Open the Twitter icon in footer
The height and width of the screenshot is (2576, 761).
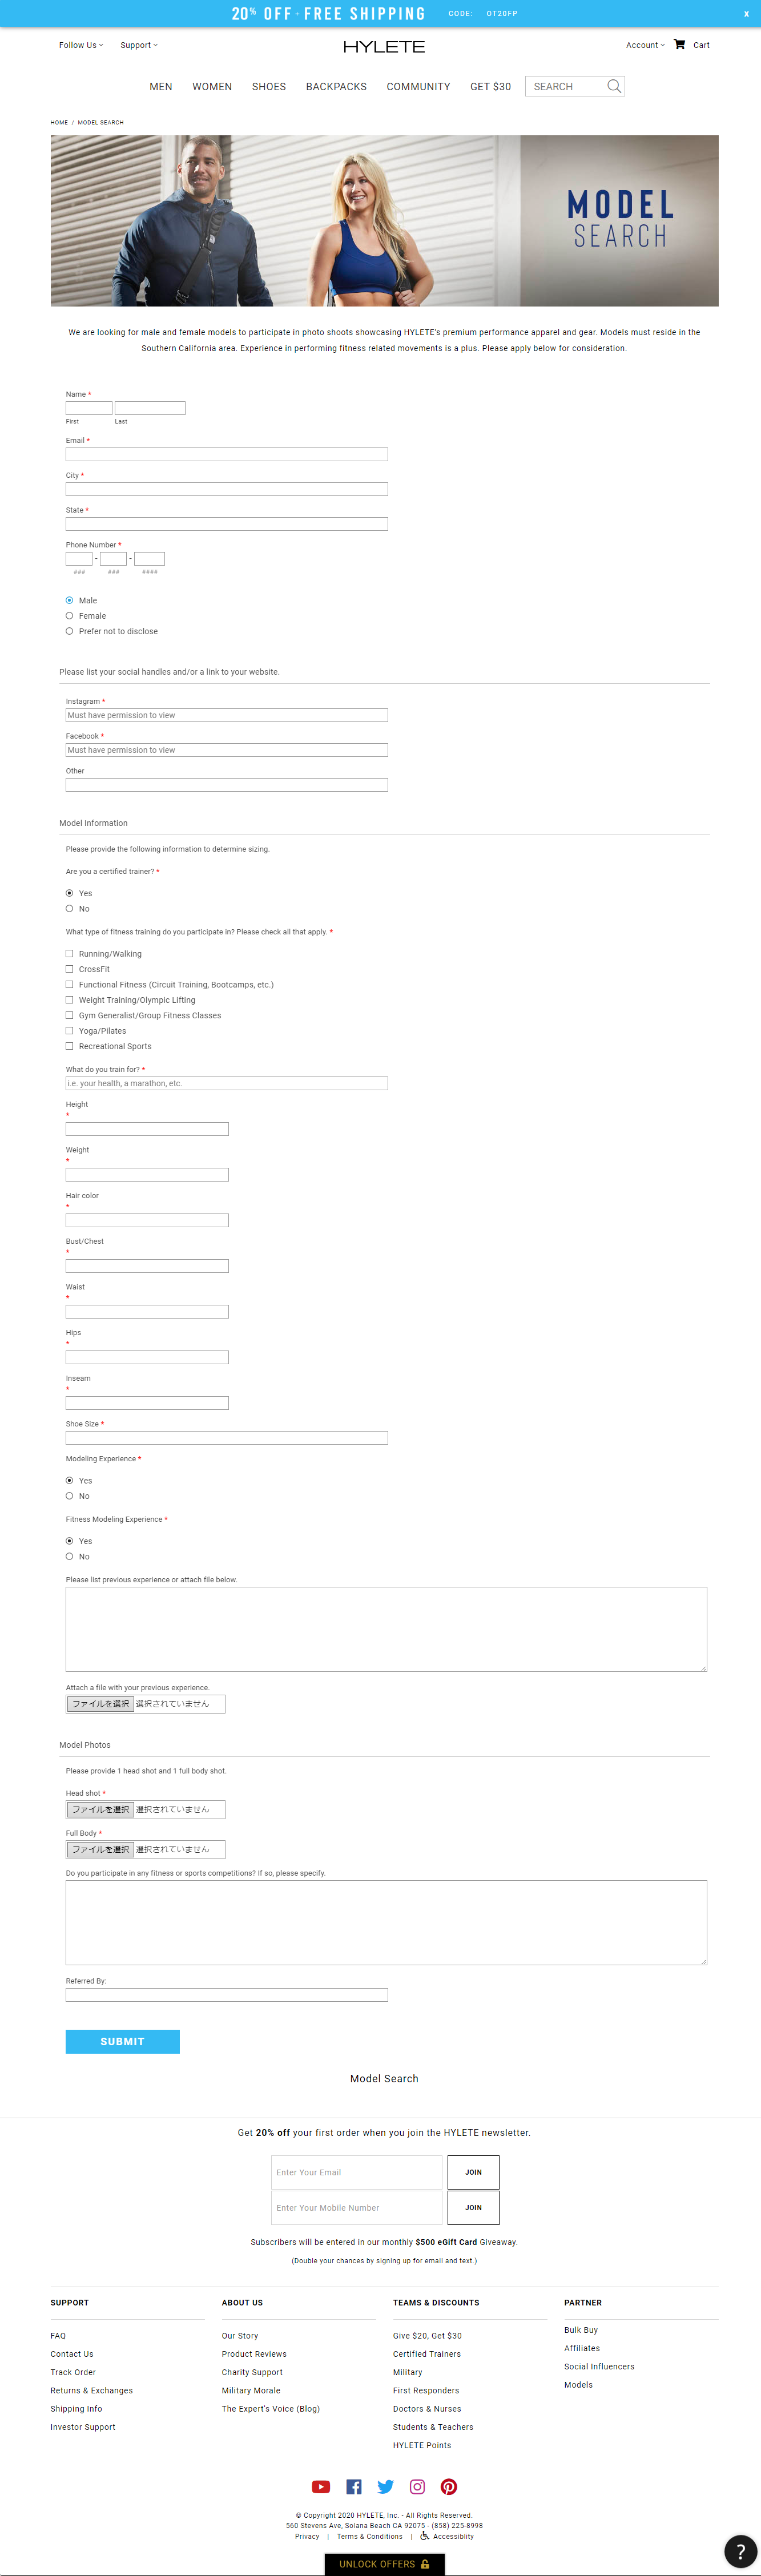[x=386, y=2487]
